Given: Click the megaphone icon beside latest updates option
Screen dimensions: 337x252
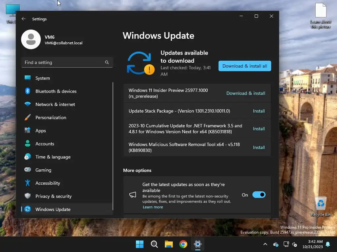Looking at the screenshot, I should coord(133,195).
